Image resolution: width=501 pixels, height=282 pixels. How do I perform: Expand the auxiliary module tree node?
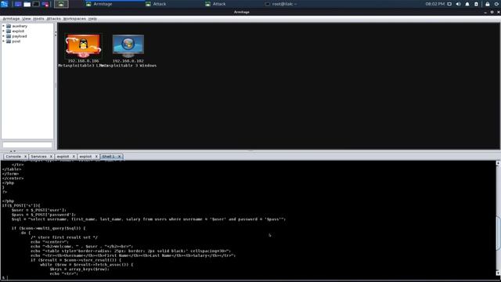point(3,26)
